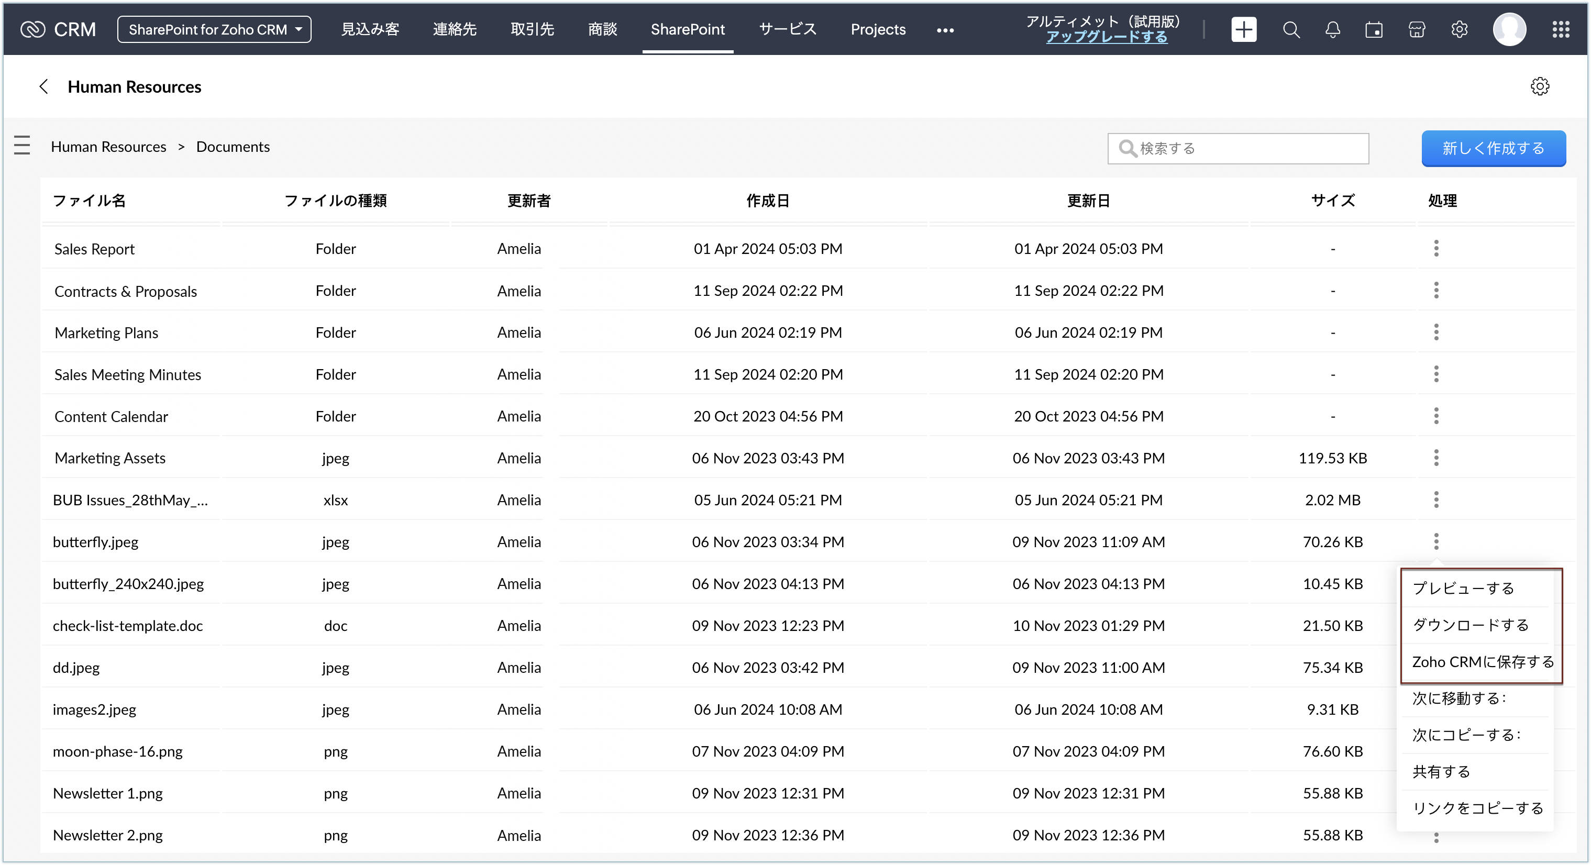Expand the SharePoint for Zoho CRM dropdown
Viewport: 1591px width, 865px height.
coord(214,30)
